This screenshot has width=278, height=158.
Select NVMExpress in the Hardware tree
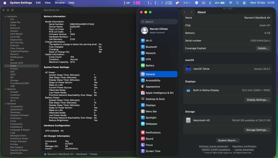pyautogui.click(x=16, y=57)
